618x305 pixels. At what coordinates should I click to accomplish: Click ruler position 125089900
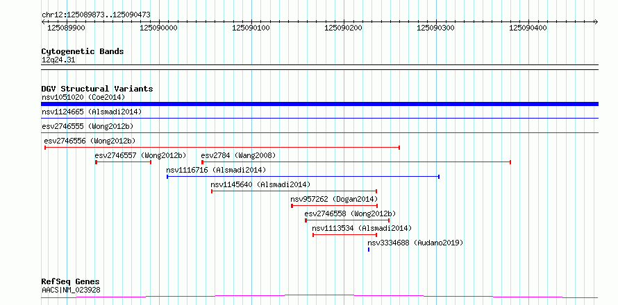[x=66, y=28]
